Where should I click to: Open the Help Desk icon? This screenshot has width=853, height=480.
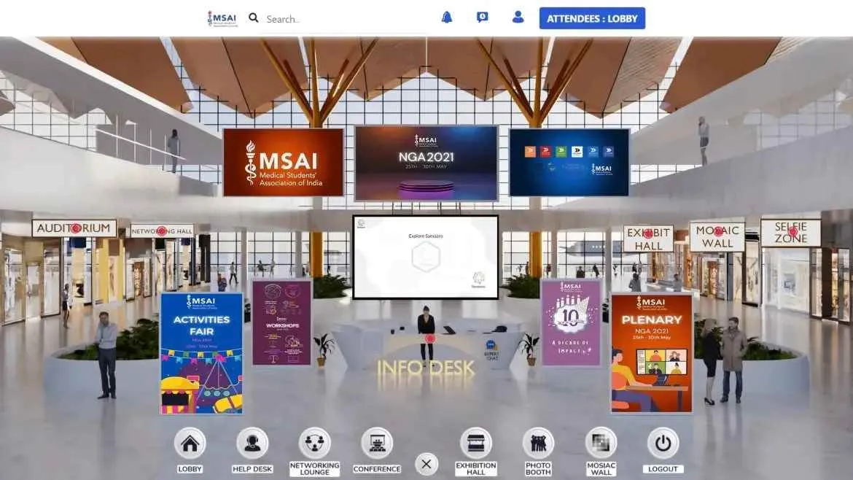tap(252, 444)
